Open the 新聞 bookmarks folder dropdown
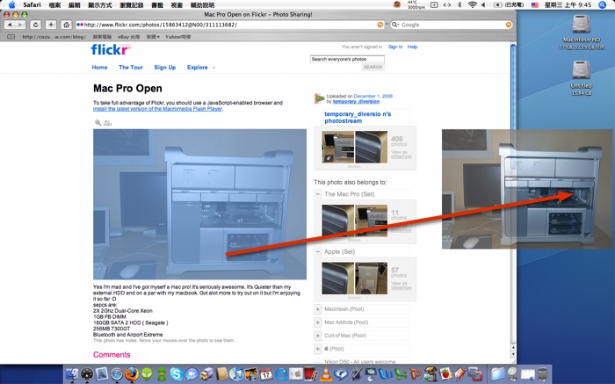615x384 pixels. point(153,37)
